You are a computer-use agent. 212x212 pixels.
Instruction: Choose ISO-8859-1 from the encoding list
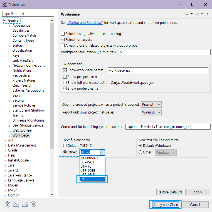[x=92, y=158]
